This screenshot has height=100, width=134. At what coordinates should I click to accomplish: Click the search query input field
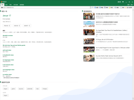(x=47, y=7)
